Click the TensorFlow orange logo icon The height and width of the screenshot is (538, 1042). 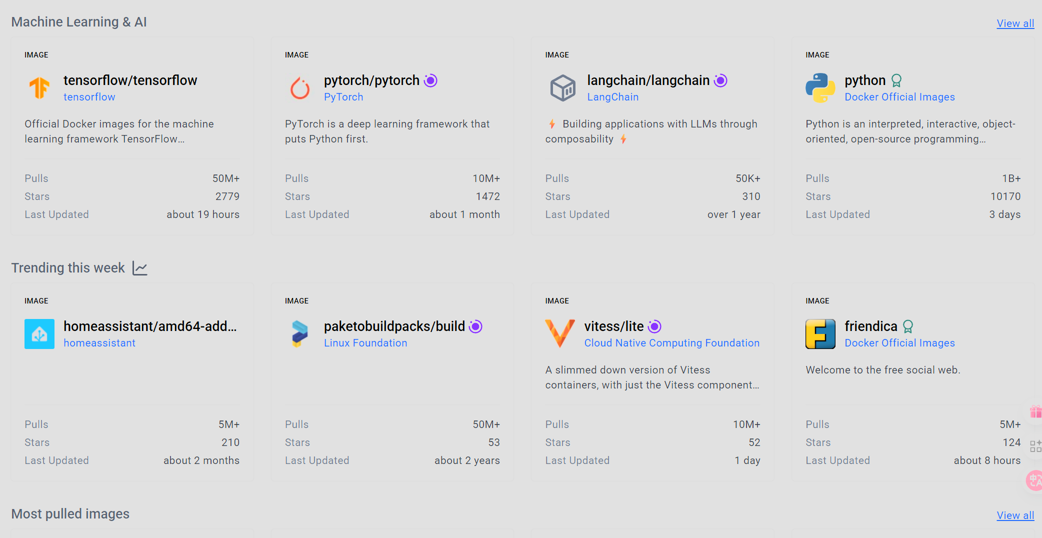(x=39, y=88)
